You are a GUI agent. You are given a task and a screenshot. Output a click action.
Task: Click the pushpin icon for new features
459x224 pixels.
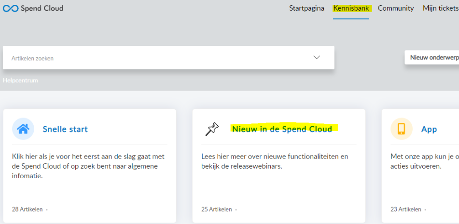(x=212, y=129)
